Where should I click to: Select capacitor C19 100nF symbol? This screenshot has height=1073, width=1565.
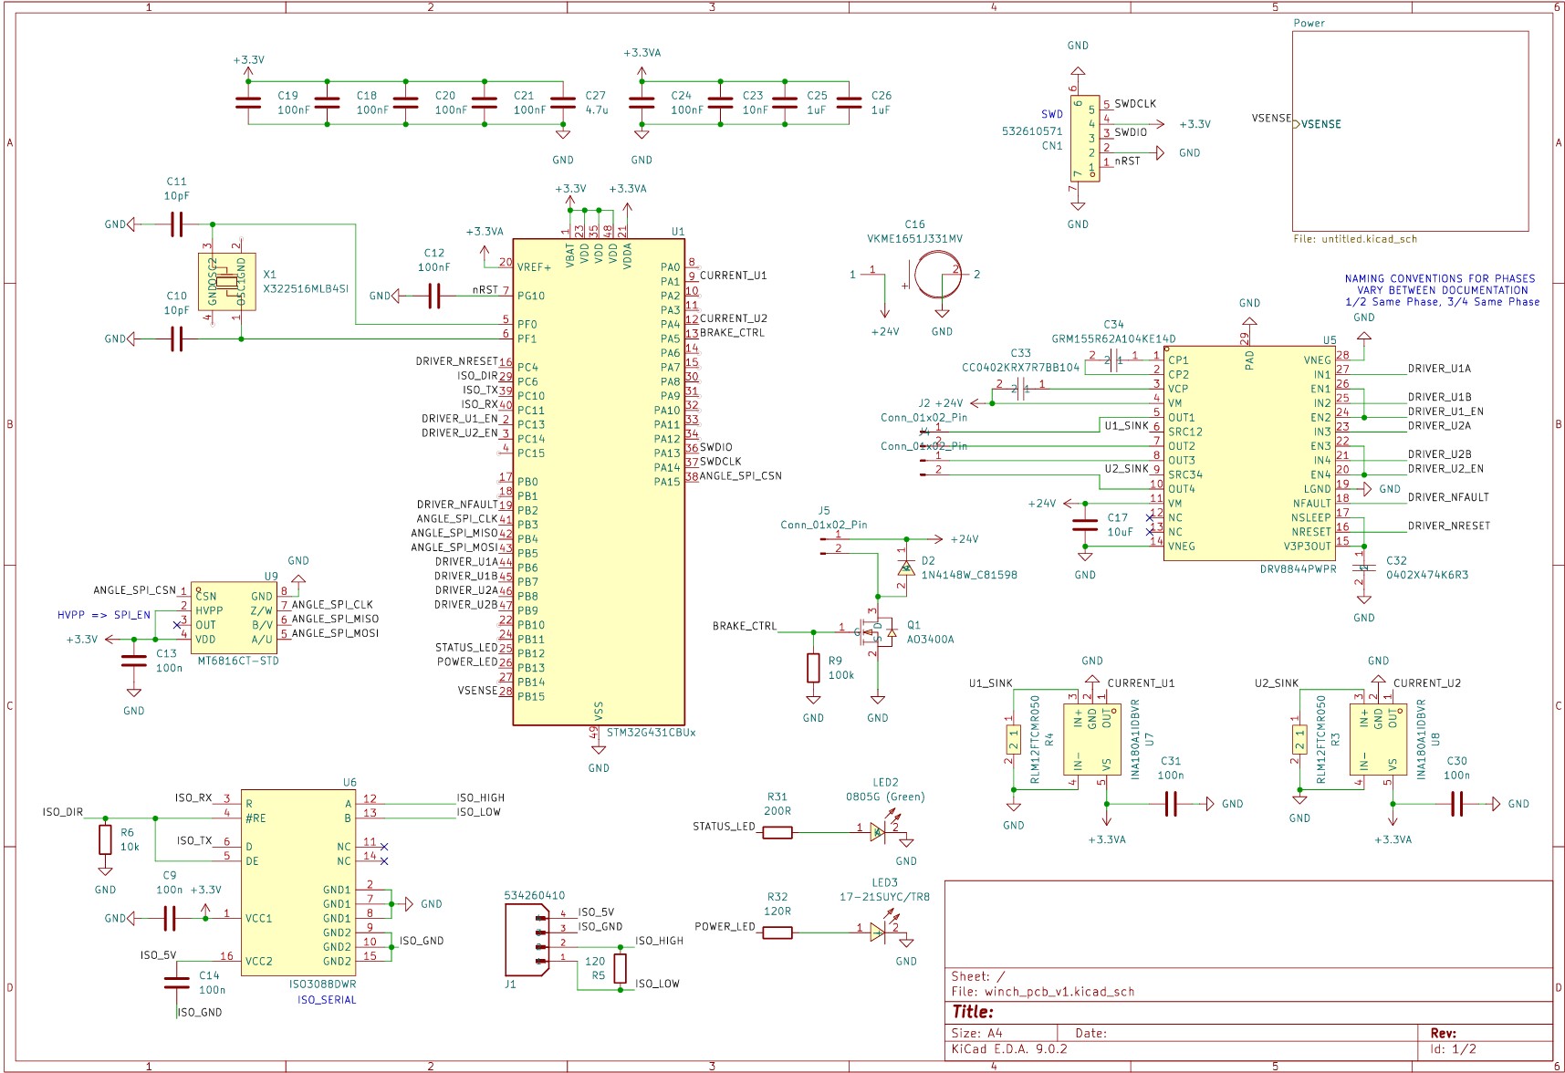click(x=248, y=102)
